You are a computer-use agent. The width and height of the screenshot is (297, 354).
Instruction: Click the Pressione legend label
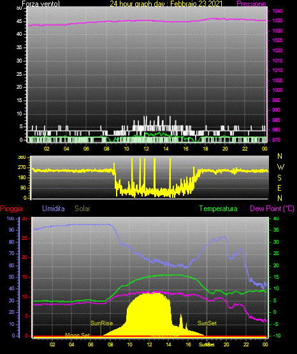251,4
